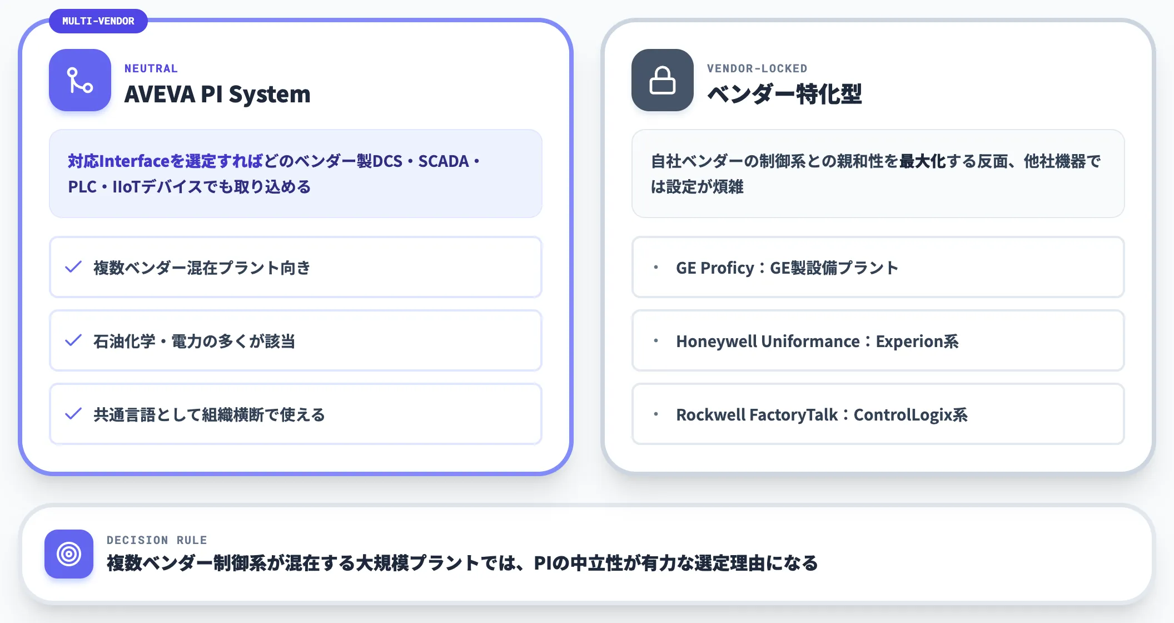This screenshot has width=1174, height=623.
Task: Select the Honeywell Uniformance：Experion系 item
Action: coord(878,340)
